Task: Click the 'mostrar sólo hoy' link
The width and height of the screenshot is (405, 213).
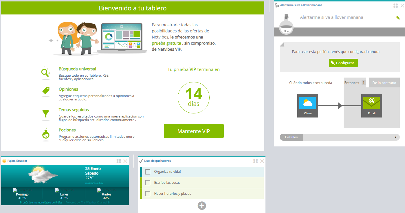Action: point(94,183)
